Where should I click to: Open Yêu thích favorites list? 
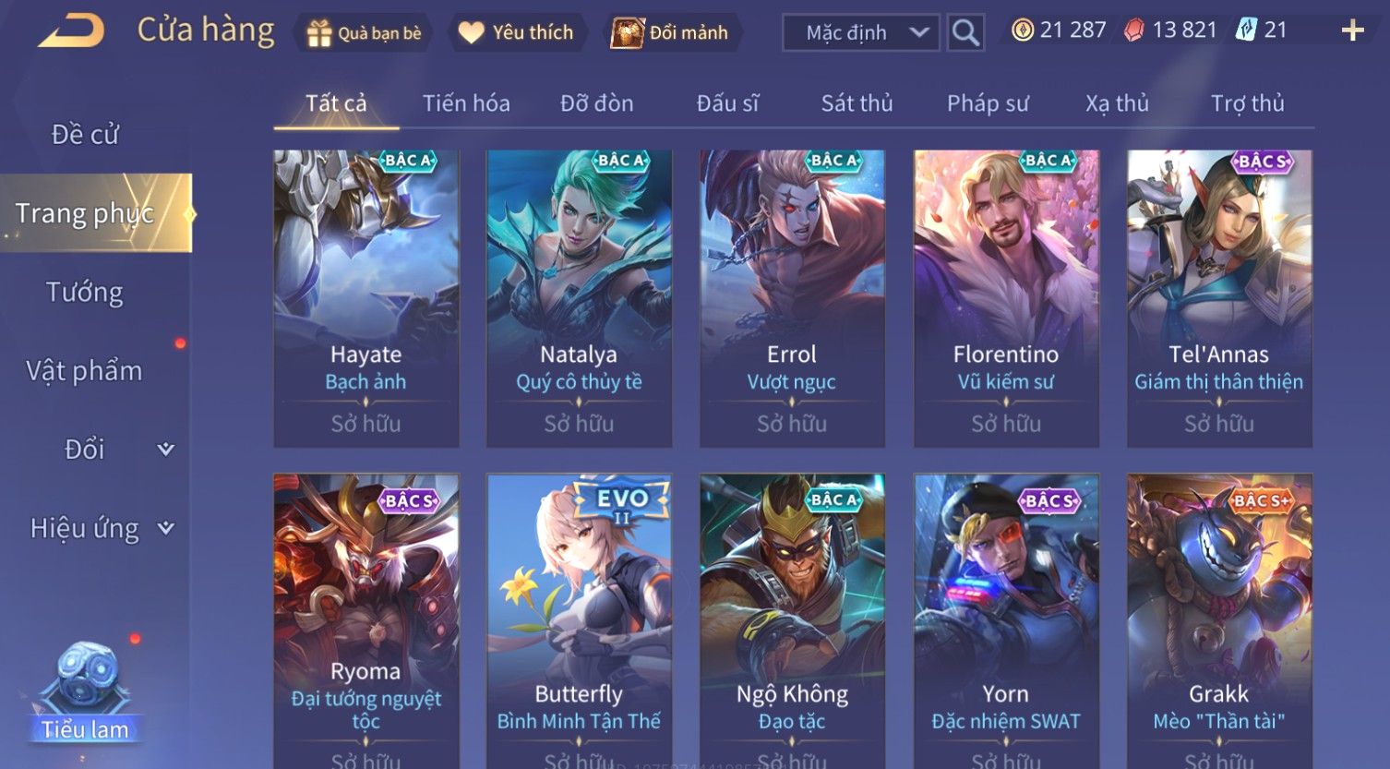point(516,32)
